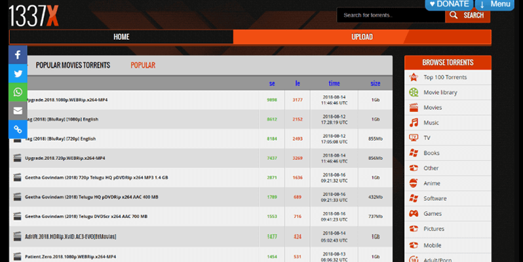Image resolution: width=523 pixels, height=262 pixels.
Task: Open Movie library link
Action: tap(440, 92)
